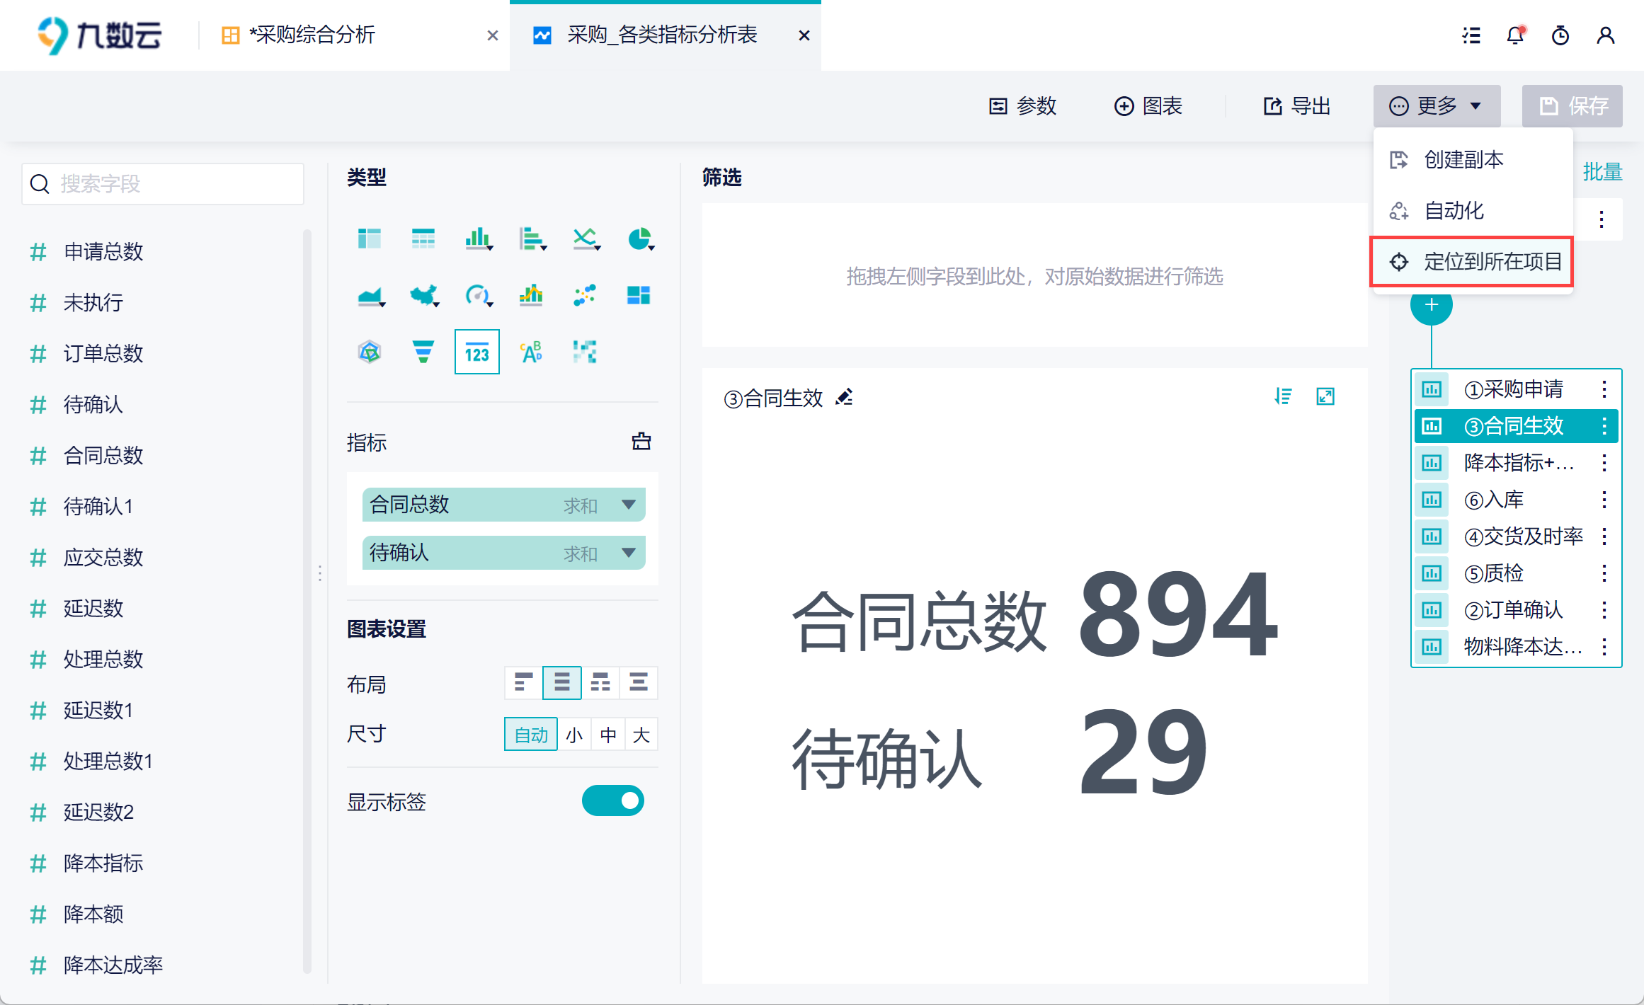The height and width of the screenshot is (1005, 1644).
Task: Expand the 待确认 aggregation dropdown
Action: point(628,553)
